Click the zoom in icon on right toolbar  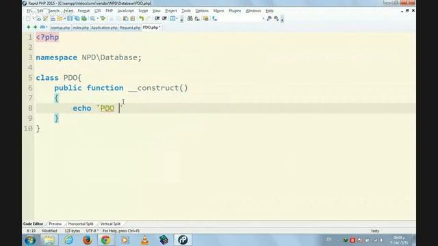(x=276, y=18)
